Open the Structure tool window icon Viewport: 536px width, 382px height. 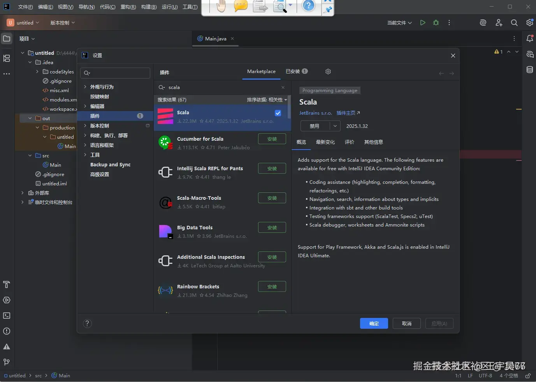(x=7, y=58)
